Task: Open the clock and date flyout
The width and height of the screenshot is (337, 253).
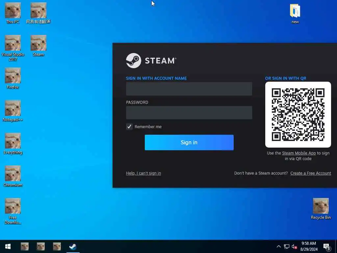Action: (x=309, y=246)
